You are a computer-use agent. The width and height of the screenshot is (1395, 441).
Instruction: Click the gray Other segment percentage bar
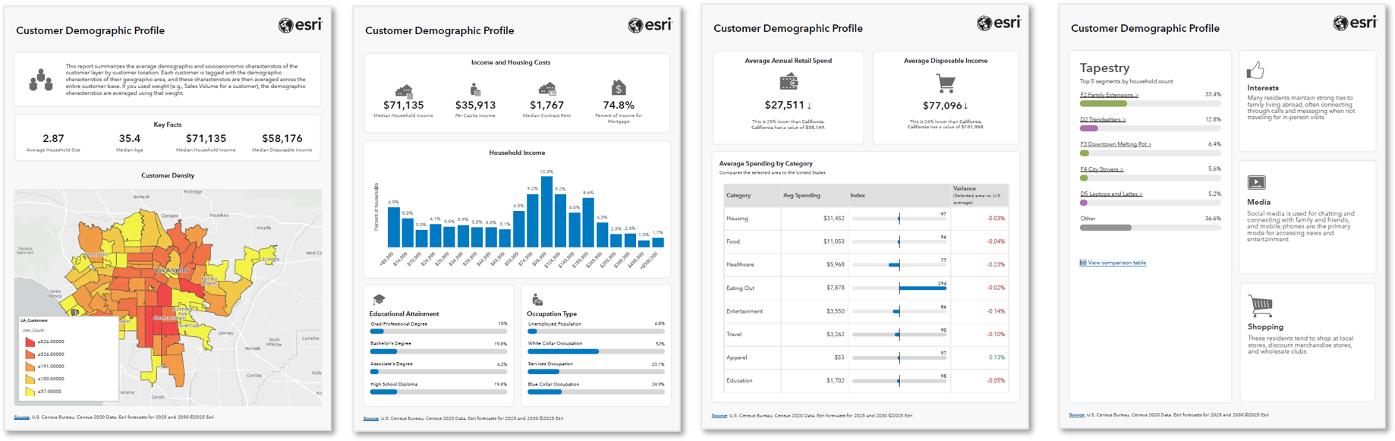[x=1106, y=228]
